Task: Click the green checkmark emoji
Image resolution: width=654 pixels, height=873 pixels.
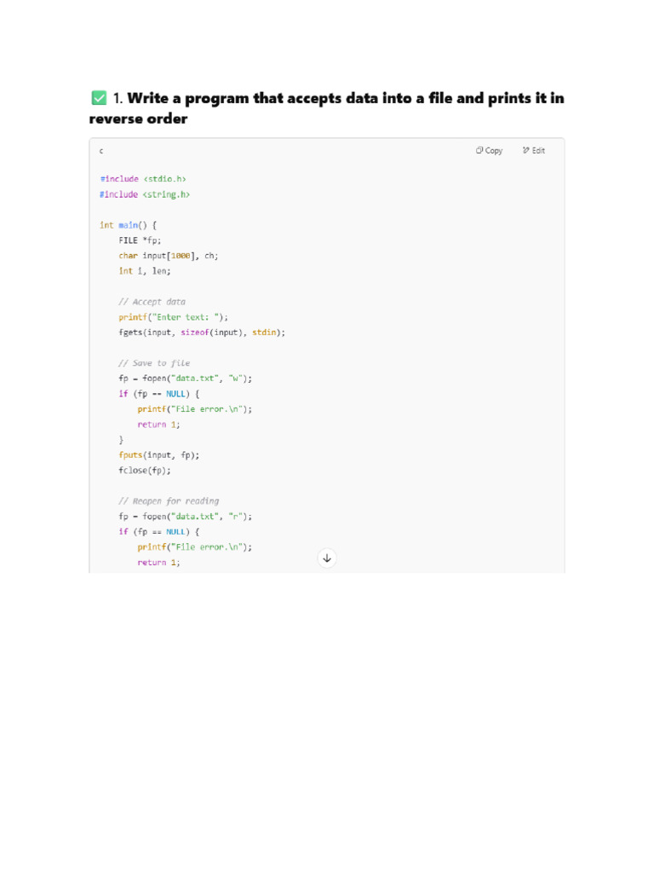Action: coord(99,98)
